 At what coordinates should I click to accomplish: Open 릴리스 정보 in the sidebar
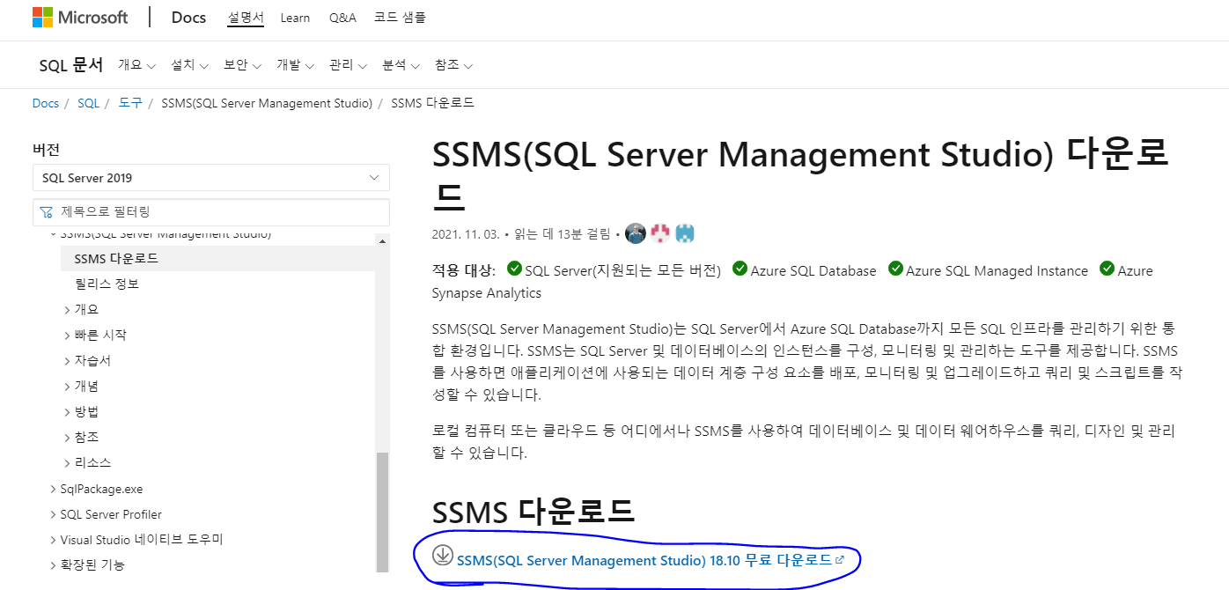pyautogui.click(x=107, y=284)
